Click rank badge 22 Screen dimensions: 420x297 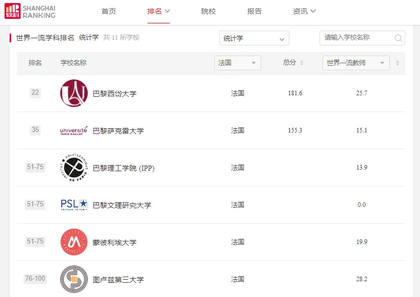(35, 93)
